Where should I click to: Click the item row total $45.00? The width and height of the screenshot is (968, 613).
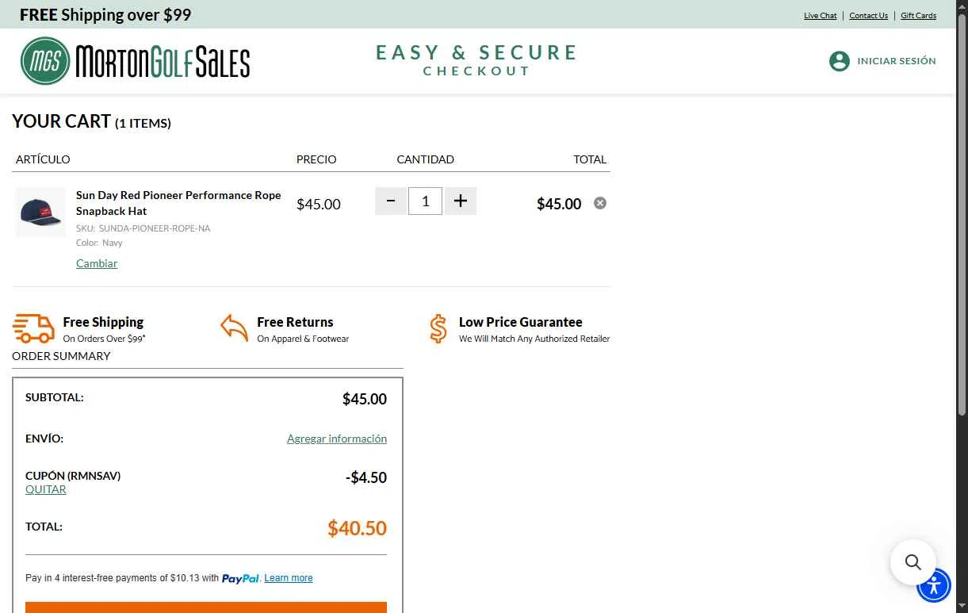tap(559, 204)
